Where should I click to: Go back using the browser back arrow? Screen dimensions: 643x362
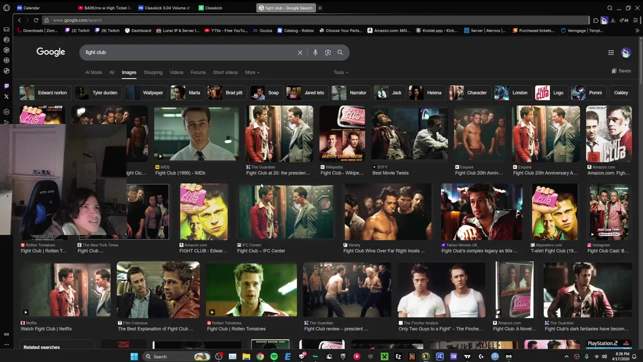point(19,20)
